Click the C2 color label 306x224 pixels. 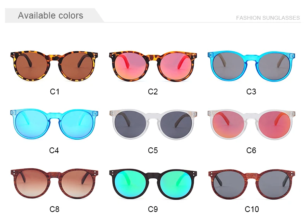pos(153,91)
